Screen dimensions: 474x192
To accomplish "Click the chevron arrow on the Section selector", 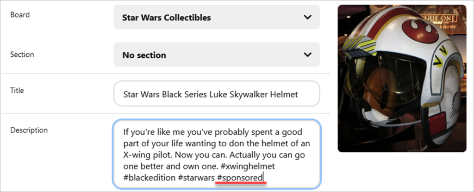I will tap(307, 55).
